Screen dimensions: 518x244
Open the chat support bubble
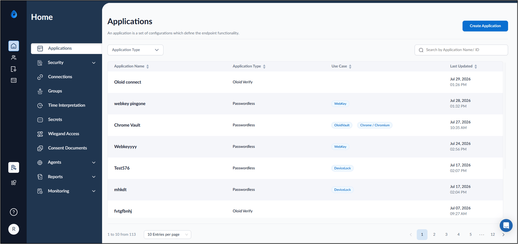[506, 225]
